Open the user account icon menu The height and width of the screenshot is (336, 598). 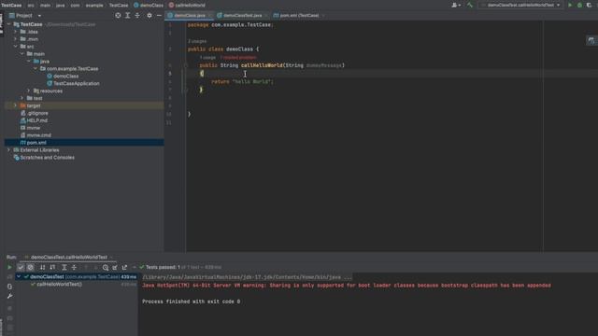455,5
